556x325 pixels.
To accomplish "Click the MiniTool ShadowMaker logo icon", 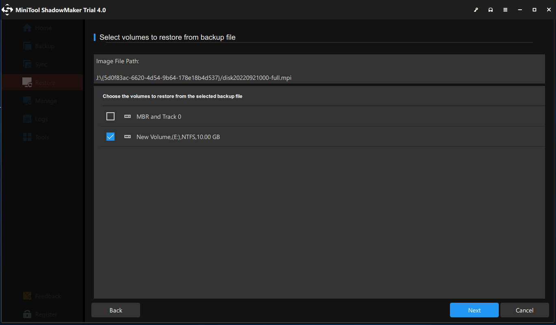I will coord(7,10).
